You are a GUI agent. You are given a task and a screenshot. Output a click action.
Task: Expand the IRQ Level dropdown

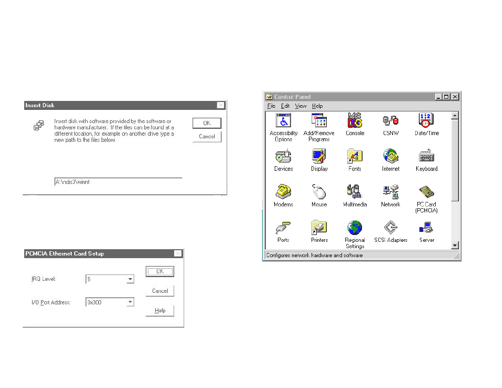point(130,279)
